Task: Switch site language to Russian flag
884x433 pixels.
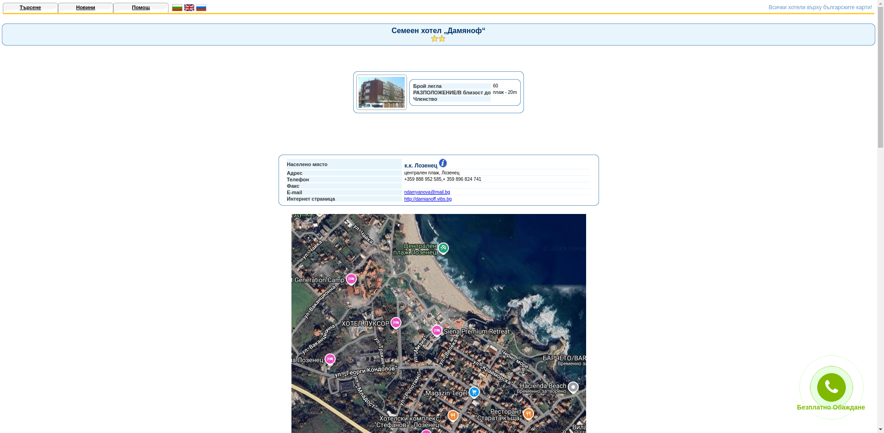Action: tap(201, 8)
